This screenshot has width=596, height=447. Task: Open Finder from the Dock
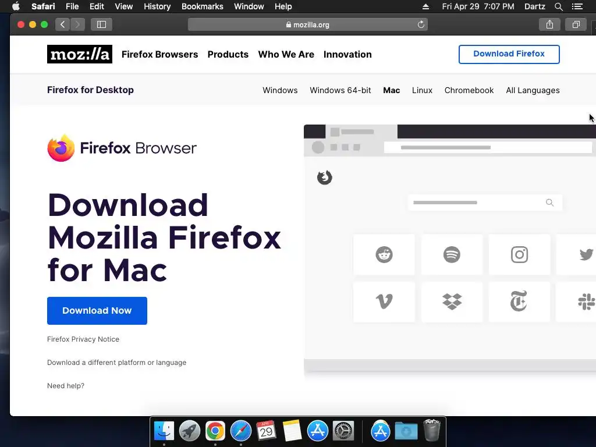164,431
